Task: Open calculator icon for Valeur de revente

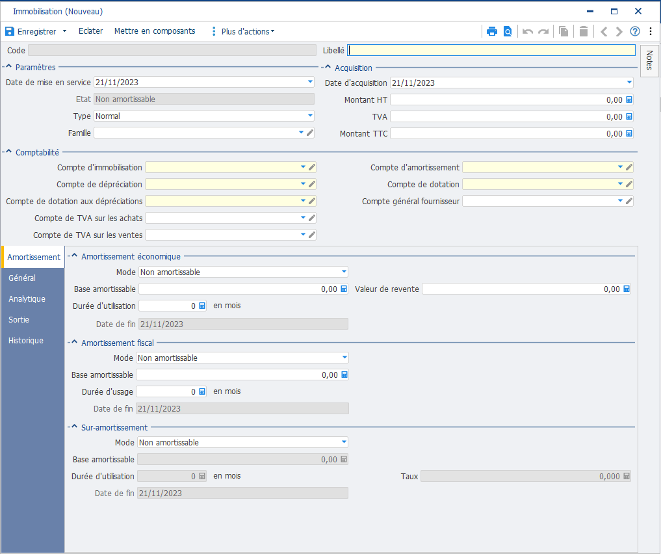Action: click(x=626, y=289)
